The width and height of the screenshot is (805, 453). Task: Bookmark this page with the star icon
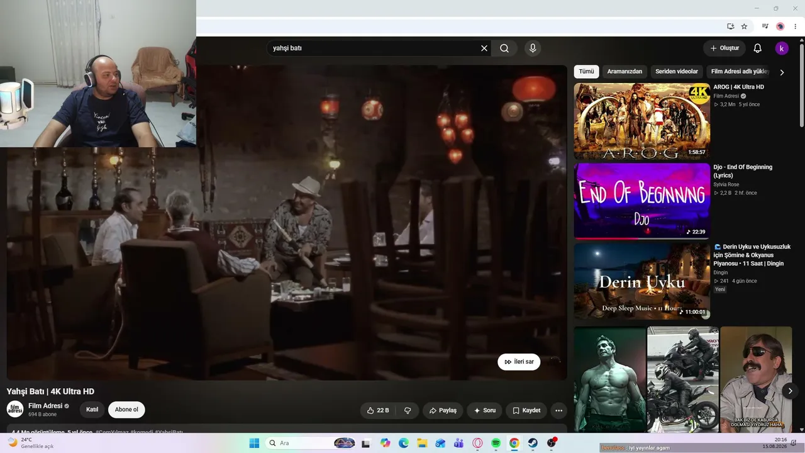point(744,26)
